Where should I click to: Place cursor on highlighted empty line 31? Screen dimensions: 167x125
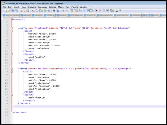pos(89,106)
